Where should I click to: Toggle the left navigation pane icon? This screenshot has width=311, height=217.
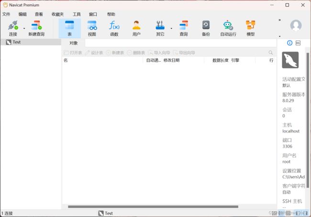click(x=298, y=213)
